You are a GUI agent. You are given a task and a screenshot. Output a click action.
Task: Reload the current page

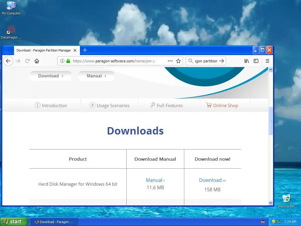click(x=27, y=61)
